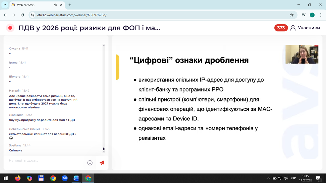Select the Webinar Stars browser tab
Screen dimensions: 326x183
[x=32, y=5]
